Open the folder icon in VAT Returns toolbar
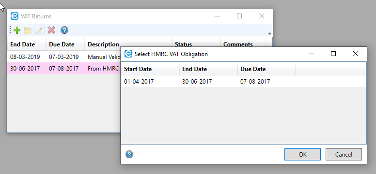This screenshot has height=174, width=376. [x=28, y=30]
